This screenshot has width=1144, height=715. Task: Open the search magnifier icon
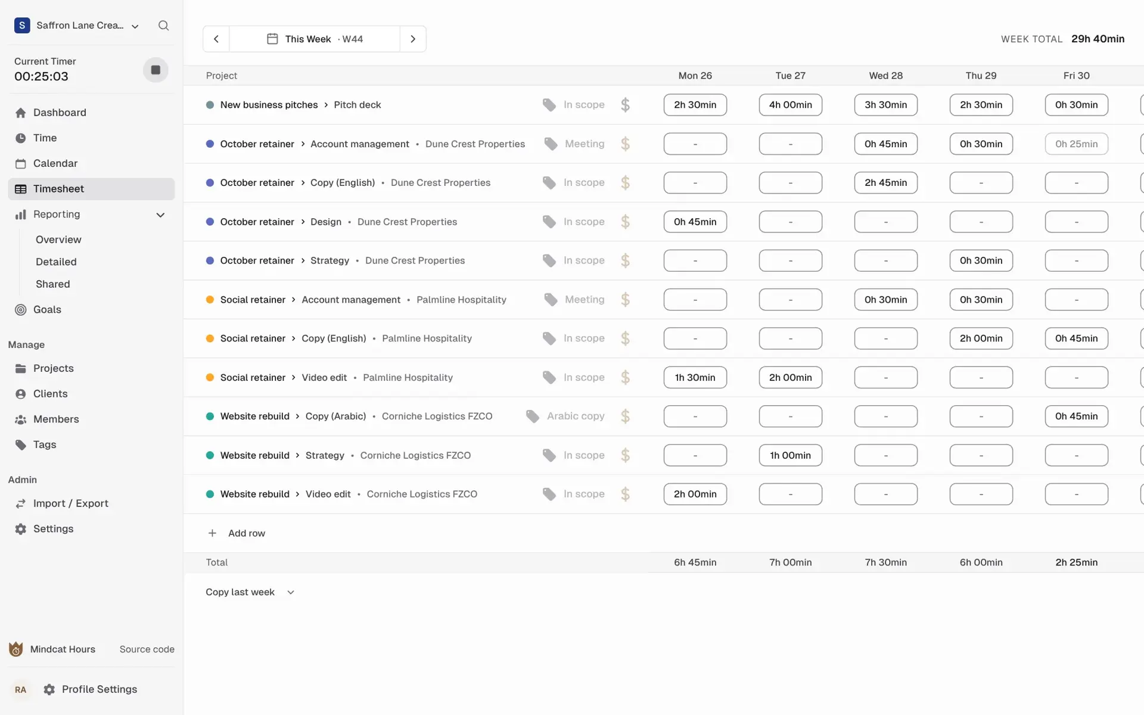click(163, 26)
